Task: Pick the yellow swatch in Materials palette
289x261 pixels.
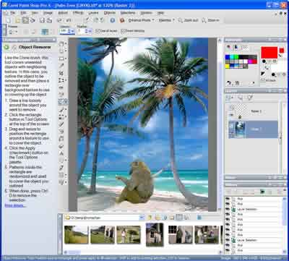Action: [x=228, y=66]
